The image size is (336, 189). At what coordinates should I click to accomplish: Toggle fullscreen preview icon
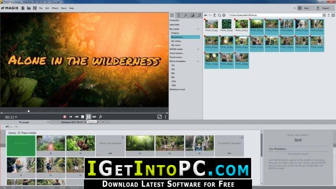tap(159, 117)
